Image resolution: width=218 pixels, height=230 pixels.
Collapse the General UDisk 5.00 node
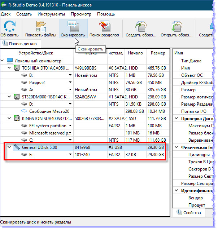coord(9,147)
